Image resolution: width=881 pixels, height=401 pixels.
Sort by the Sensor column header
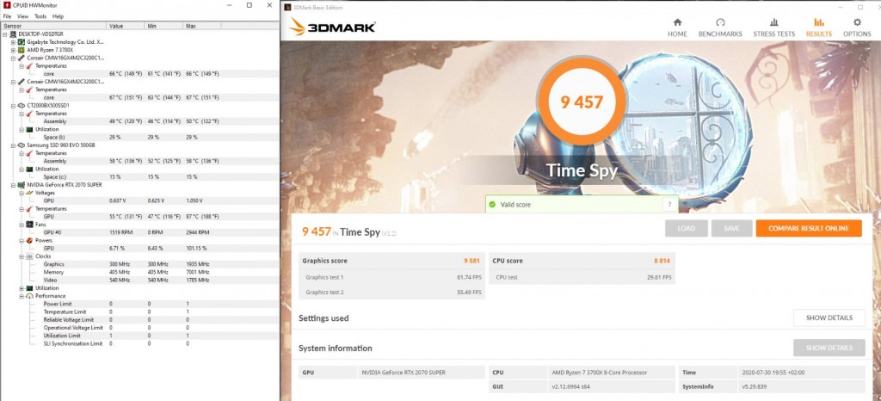coord(54,26)
